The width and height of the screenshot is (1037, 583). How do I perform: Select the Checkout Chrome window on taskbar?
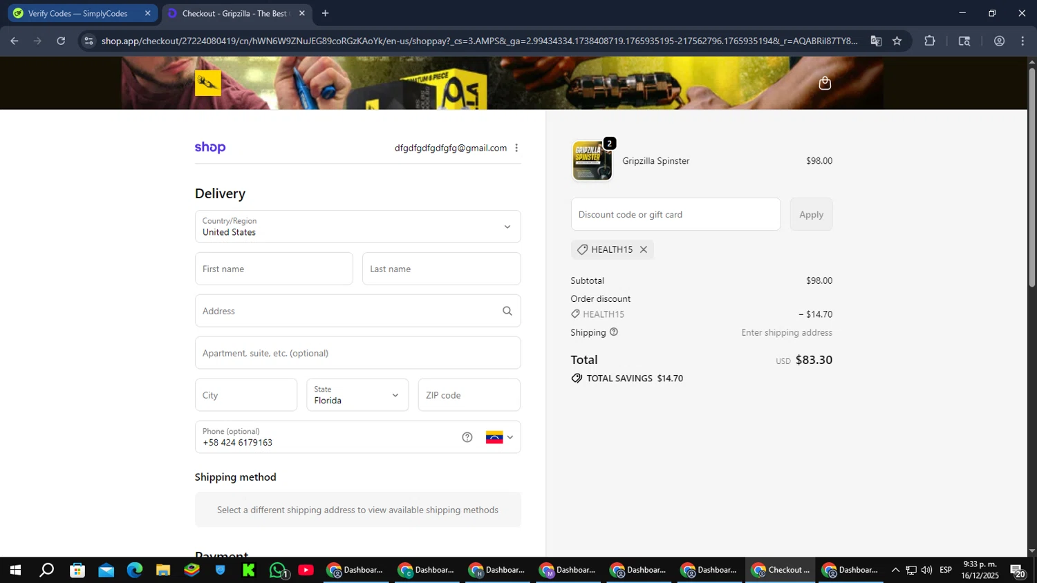[x=780, y=570]
